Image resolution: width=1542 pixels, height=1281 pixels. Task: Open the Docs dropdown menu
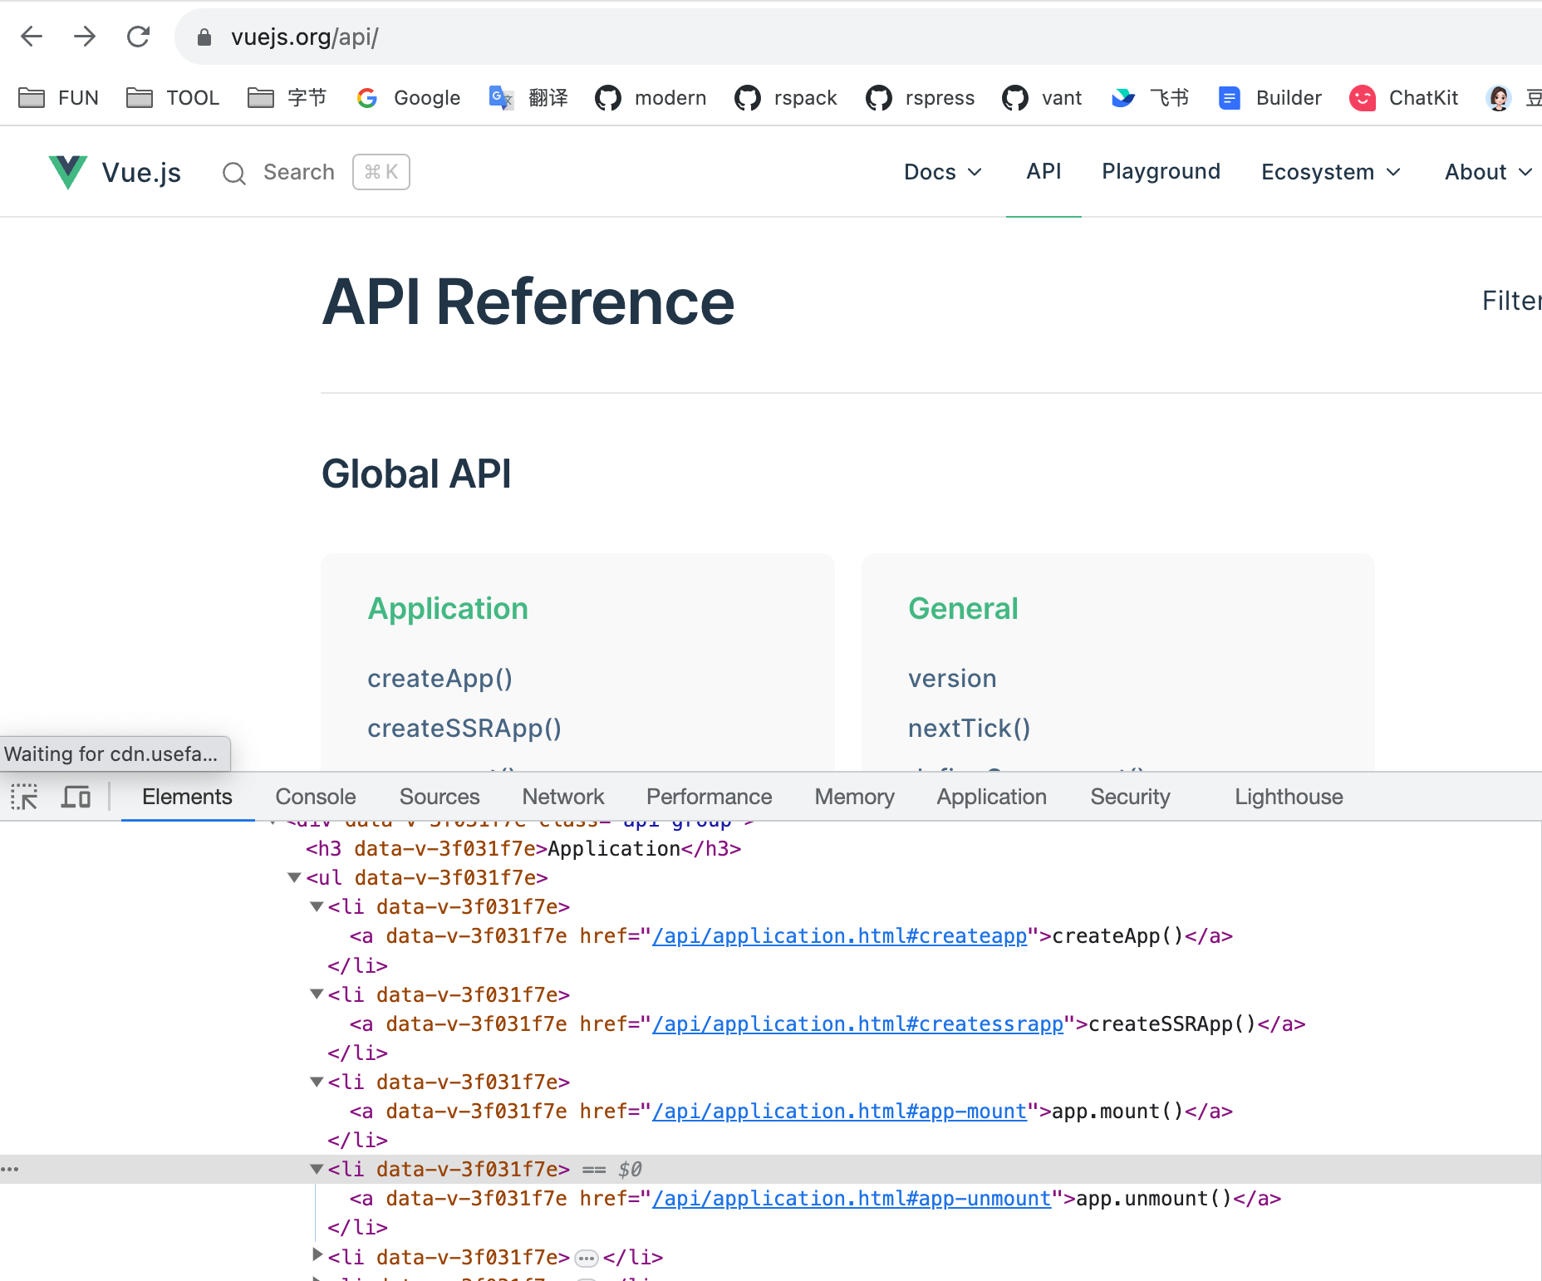coord(941,172)
